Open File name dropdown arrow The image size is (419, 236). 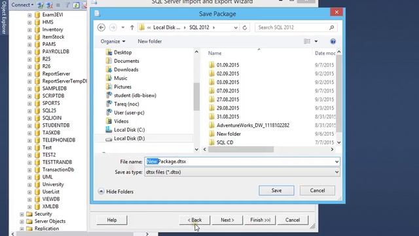click(x=337, y=162)
